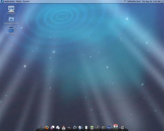
Task: Open the camera screenshot dock icon
Action: 98,128
